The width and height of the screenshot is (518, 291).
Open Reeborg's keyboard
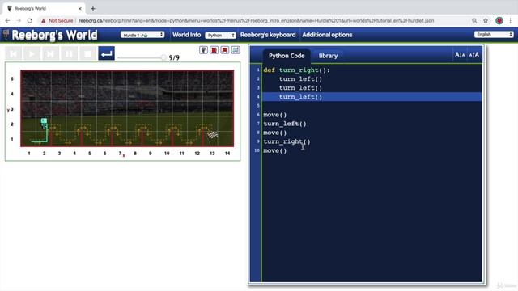coord(268,35)
